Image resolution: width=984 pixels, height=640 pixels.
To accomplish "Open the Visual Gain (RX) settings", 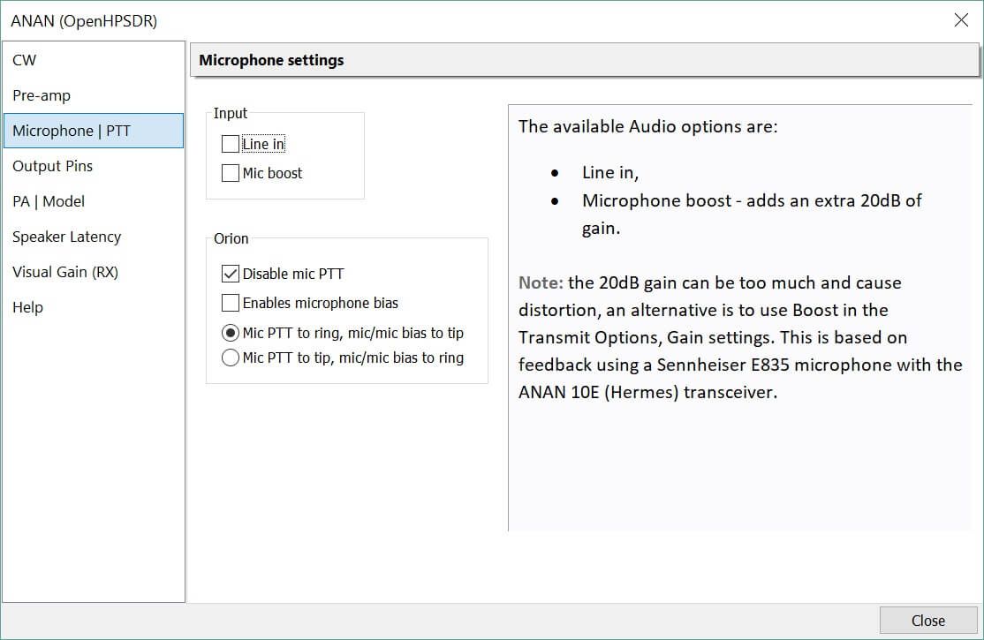I will coord(64,272).
